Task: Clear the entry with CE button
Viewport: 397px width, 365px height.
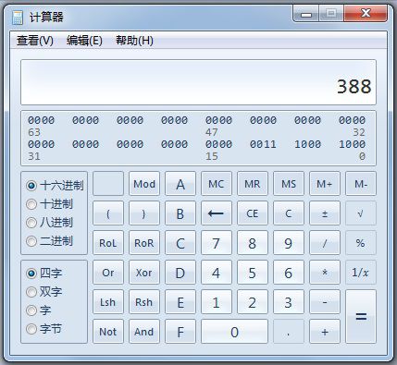Action: (x=253, y=213)
